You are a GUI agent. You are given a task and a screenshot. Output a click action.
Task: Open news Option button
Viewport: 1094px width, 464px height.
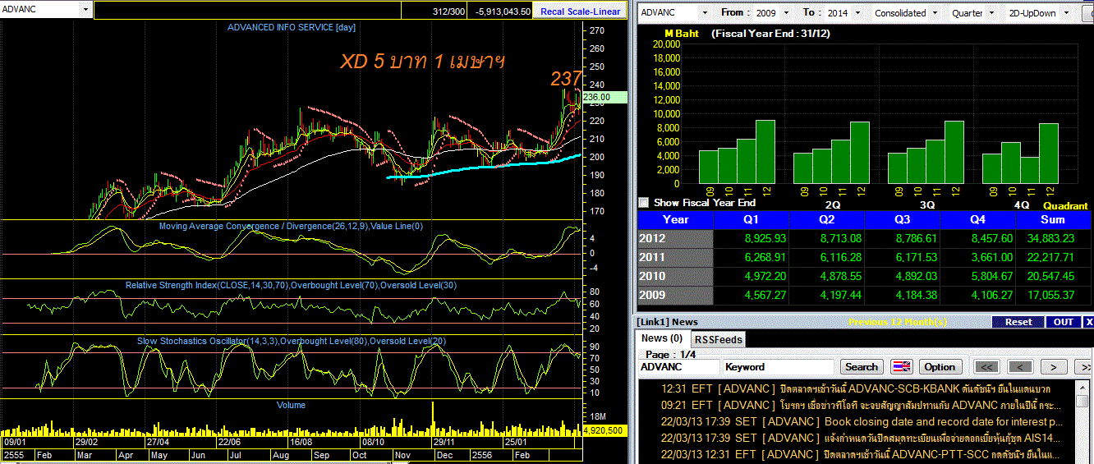point(939,367)
